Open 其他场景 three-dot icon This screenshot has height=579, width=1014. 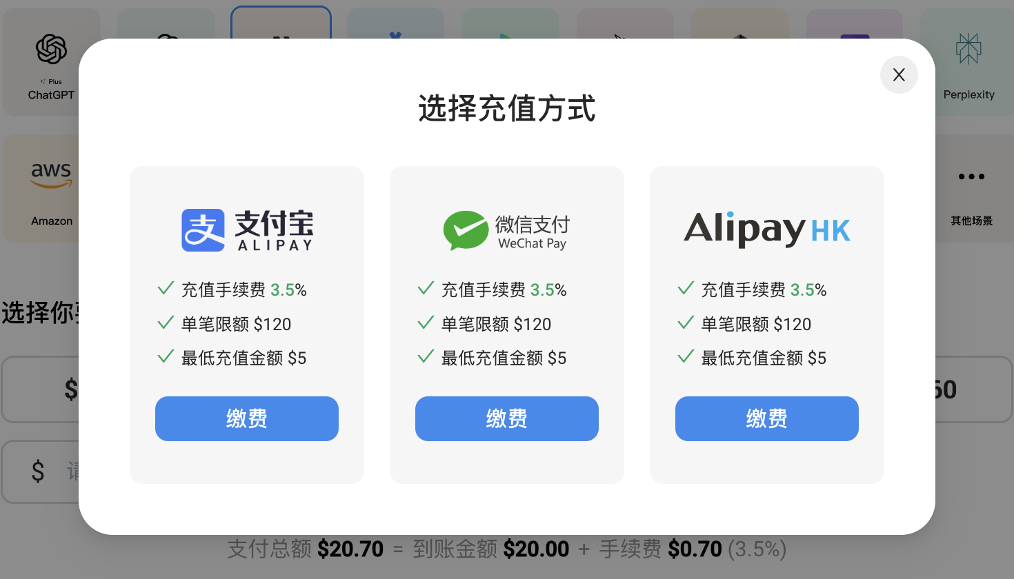coord(971,176)
